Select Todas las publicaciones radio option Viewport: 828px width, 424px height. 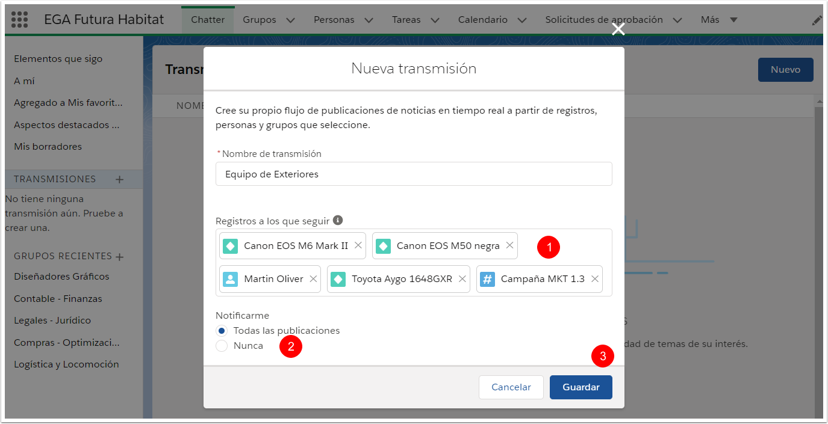(x=222, y=331)
